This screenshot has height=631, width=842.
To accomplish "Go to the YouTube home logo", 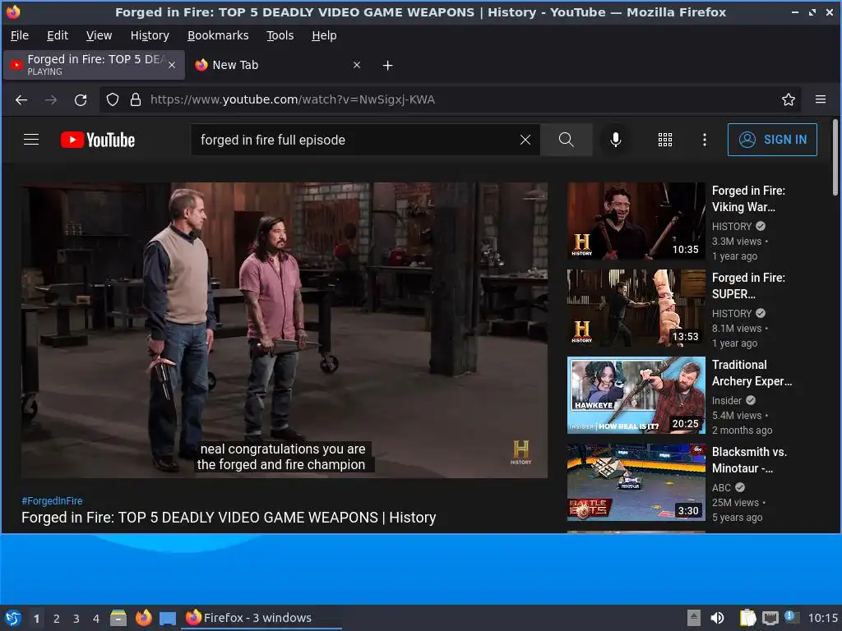I will pos(98,140).
